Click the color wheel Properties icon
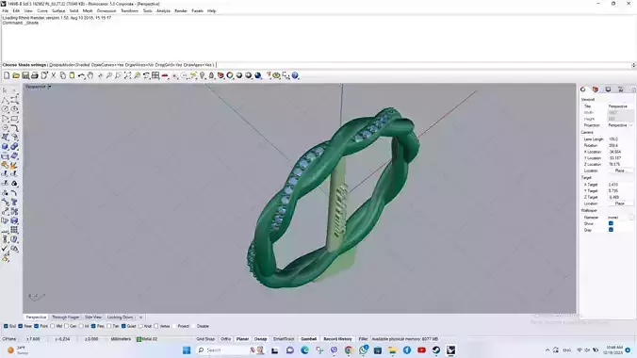 pos(230,75)
